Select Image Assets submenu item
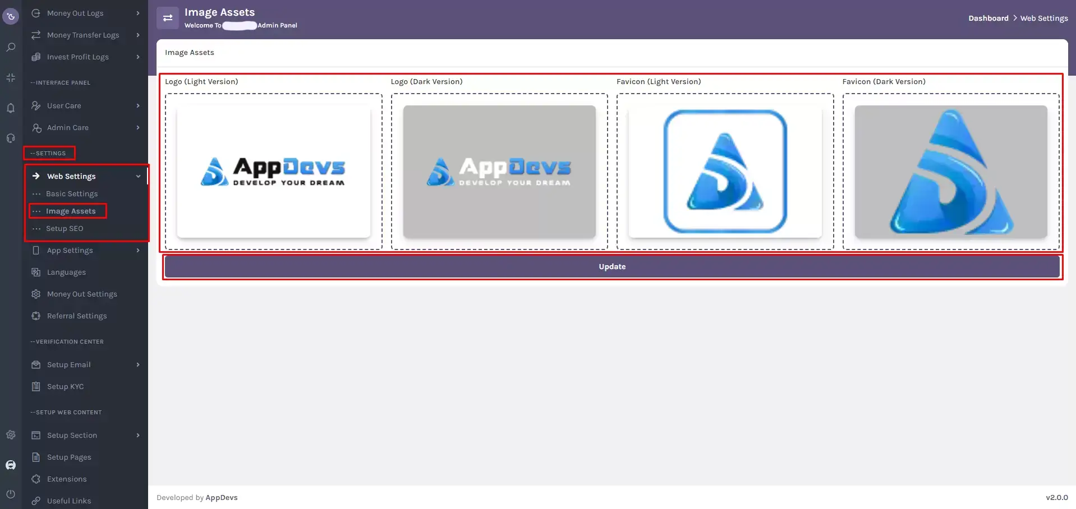Image resolution: width=1076 pixels, height=509 pixels. (x=71, y=211)
